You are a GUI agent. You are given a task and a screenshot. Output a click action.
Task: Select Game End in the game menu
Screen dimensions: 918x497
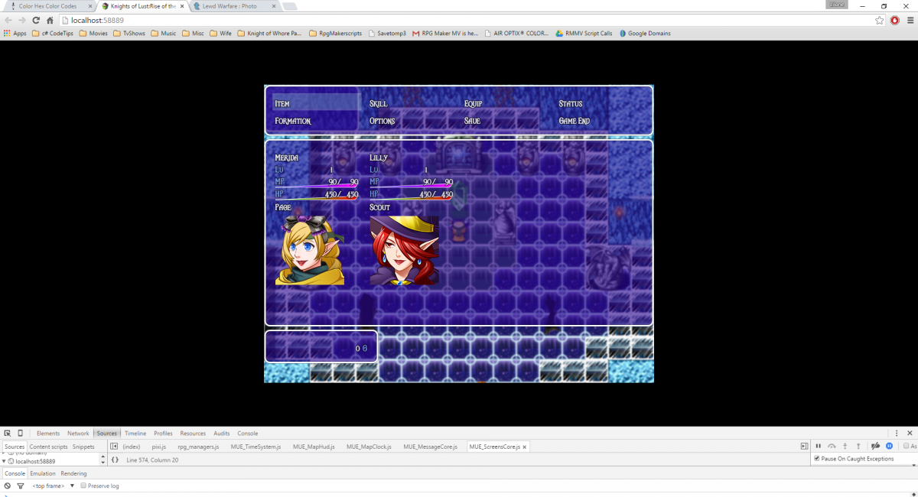575,121
